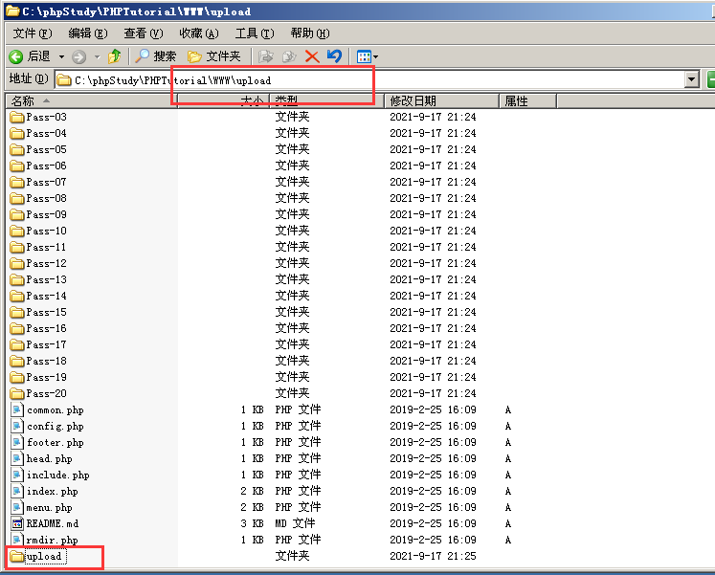Toggle the Folders (文件夹) pane
This screenshot has width=715, height=575.
pyautogui.click(x=214, y=56)
